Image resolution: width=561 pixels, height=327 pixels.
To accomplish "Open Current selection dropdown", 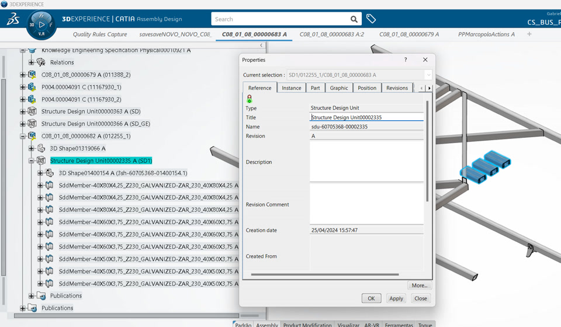I will [428, 75].
